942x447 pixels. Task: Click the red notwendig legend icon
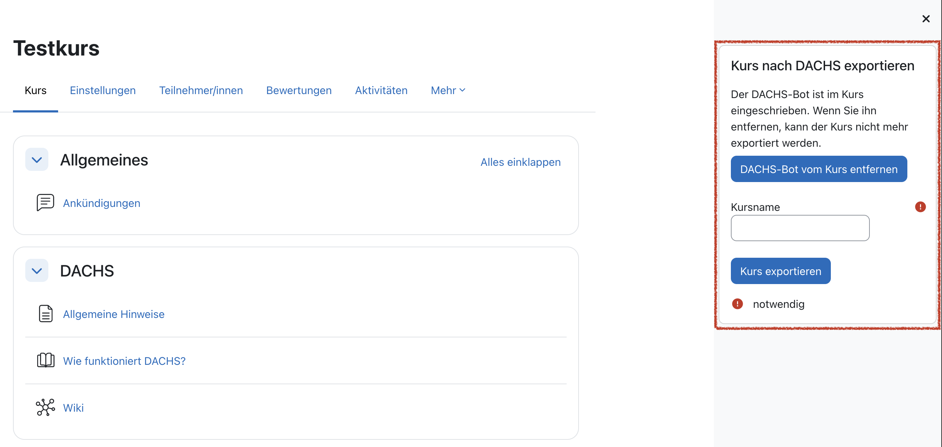(737, 304)
